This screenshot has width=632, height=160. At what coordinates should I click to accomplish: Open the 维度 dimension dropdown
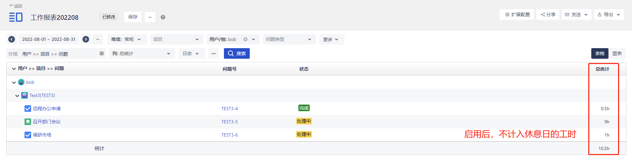(x=126, y=39)
